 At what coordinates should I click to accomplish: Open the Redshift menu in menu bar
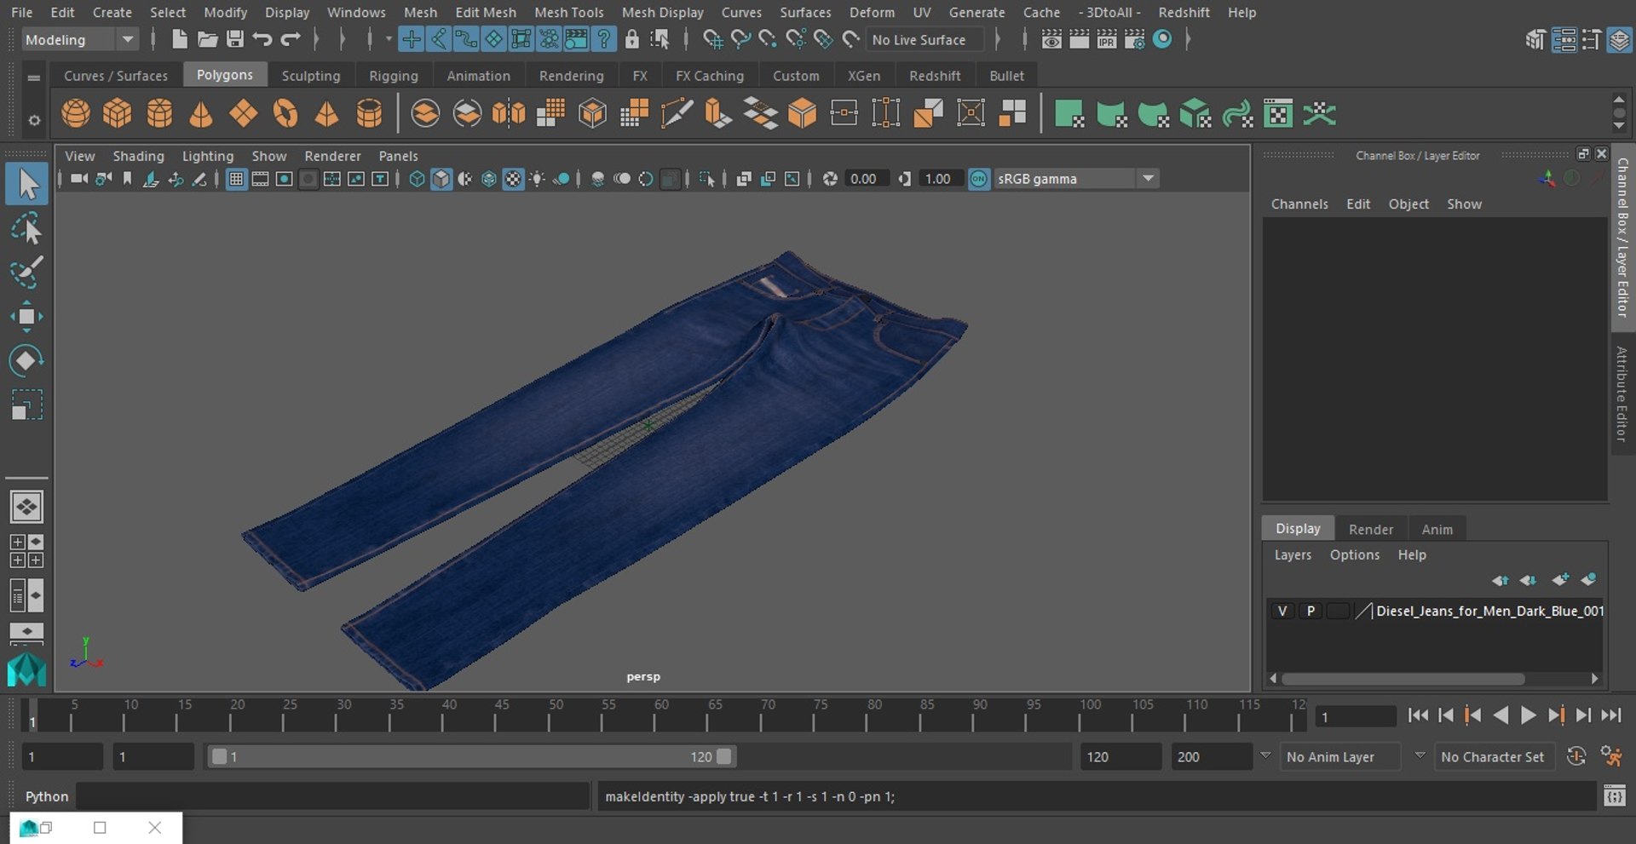(x=1184, y=12)
